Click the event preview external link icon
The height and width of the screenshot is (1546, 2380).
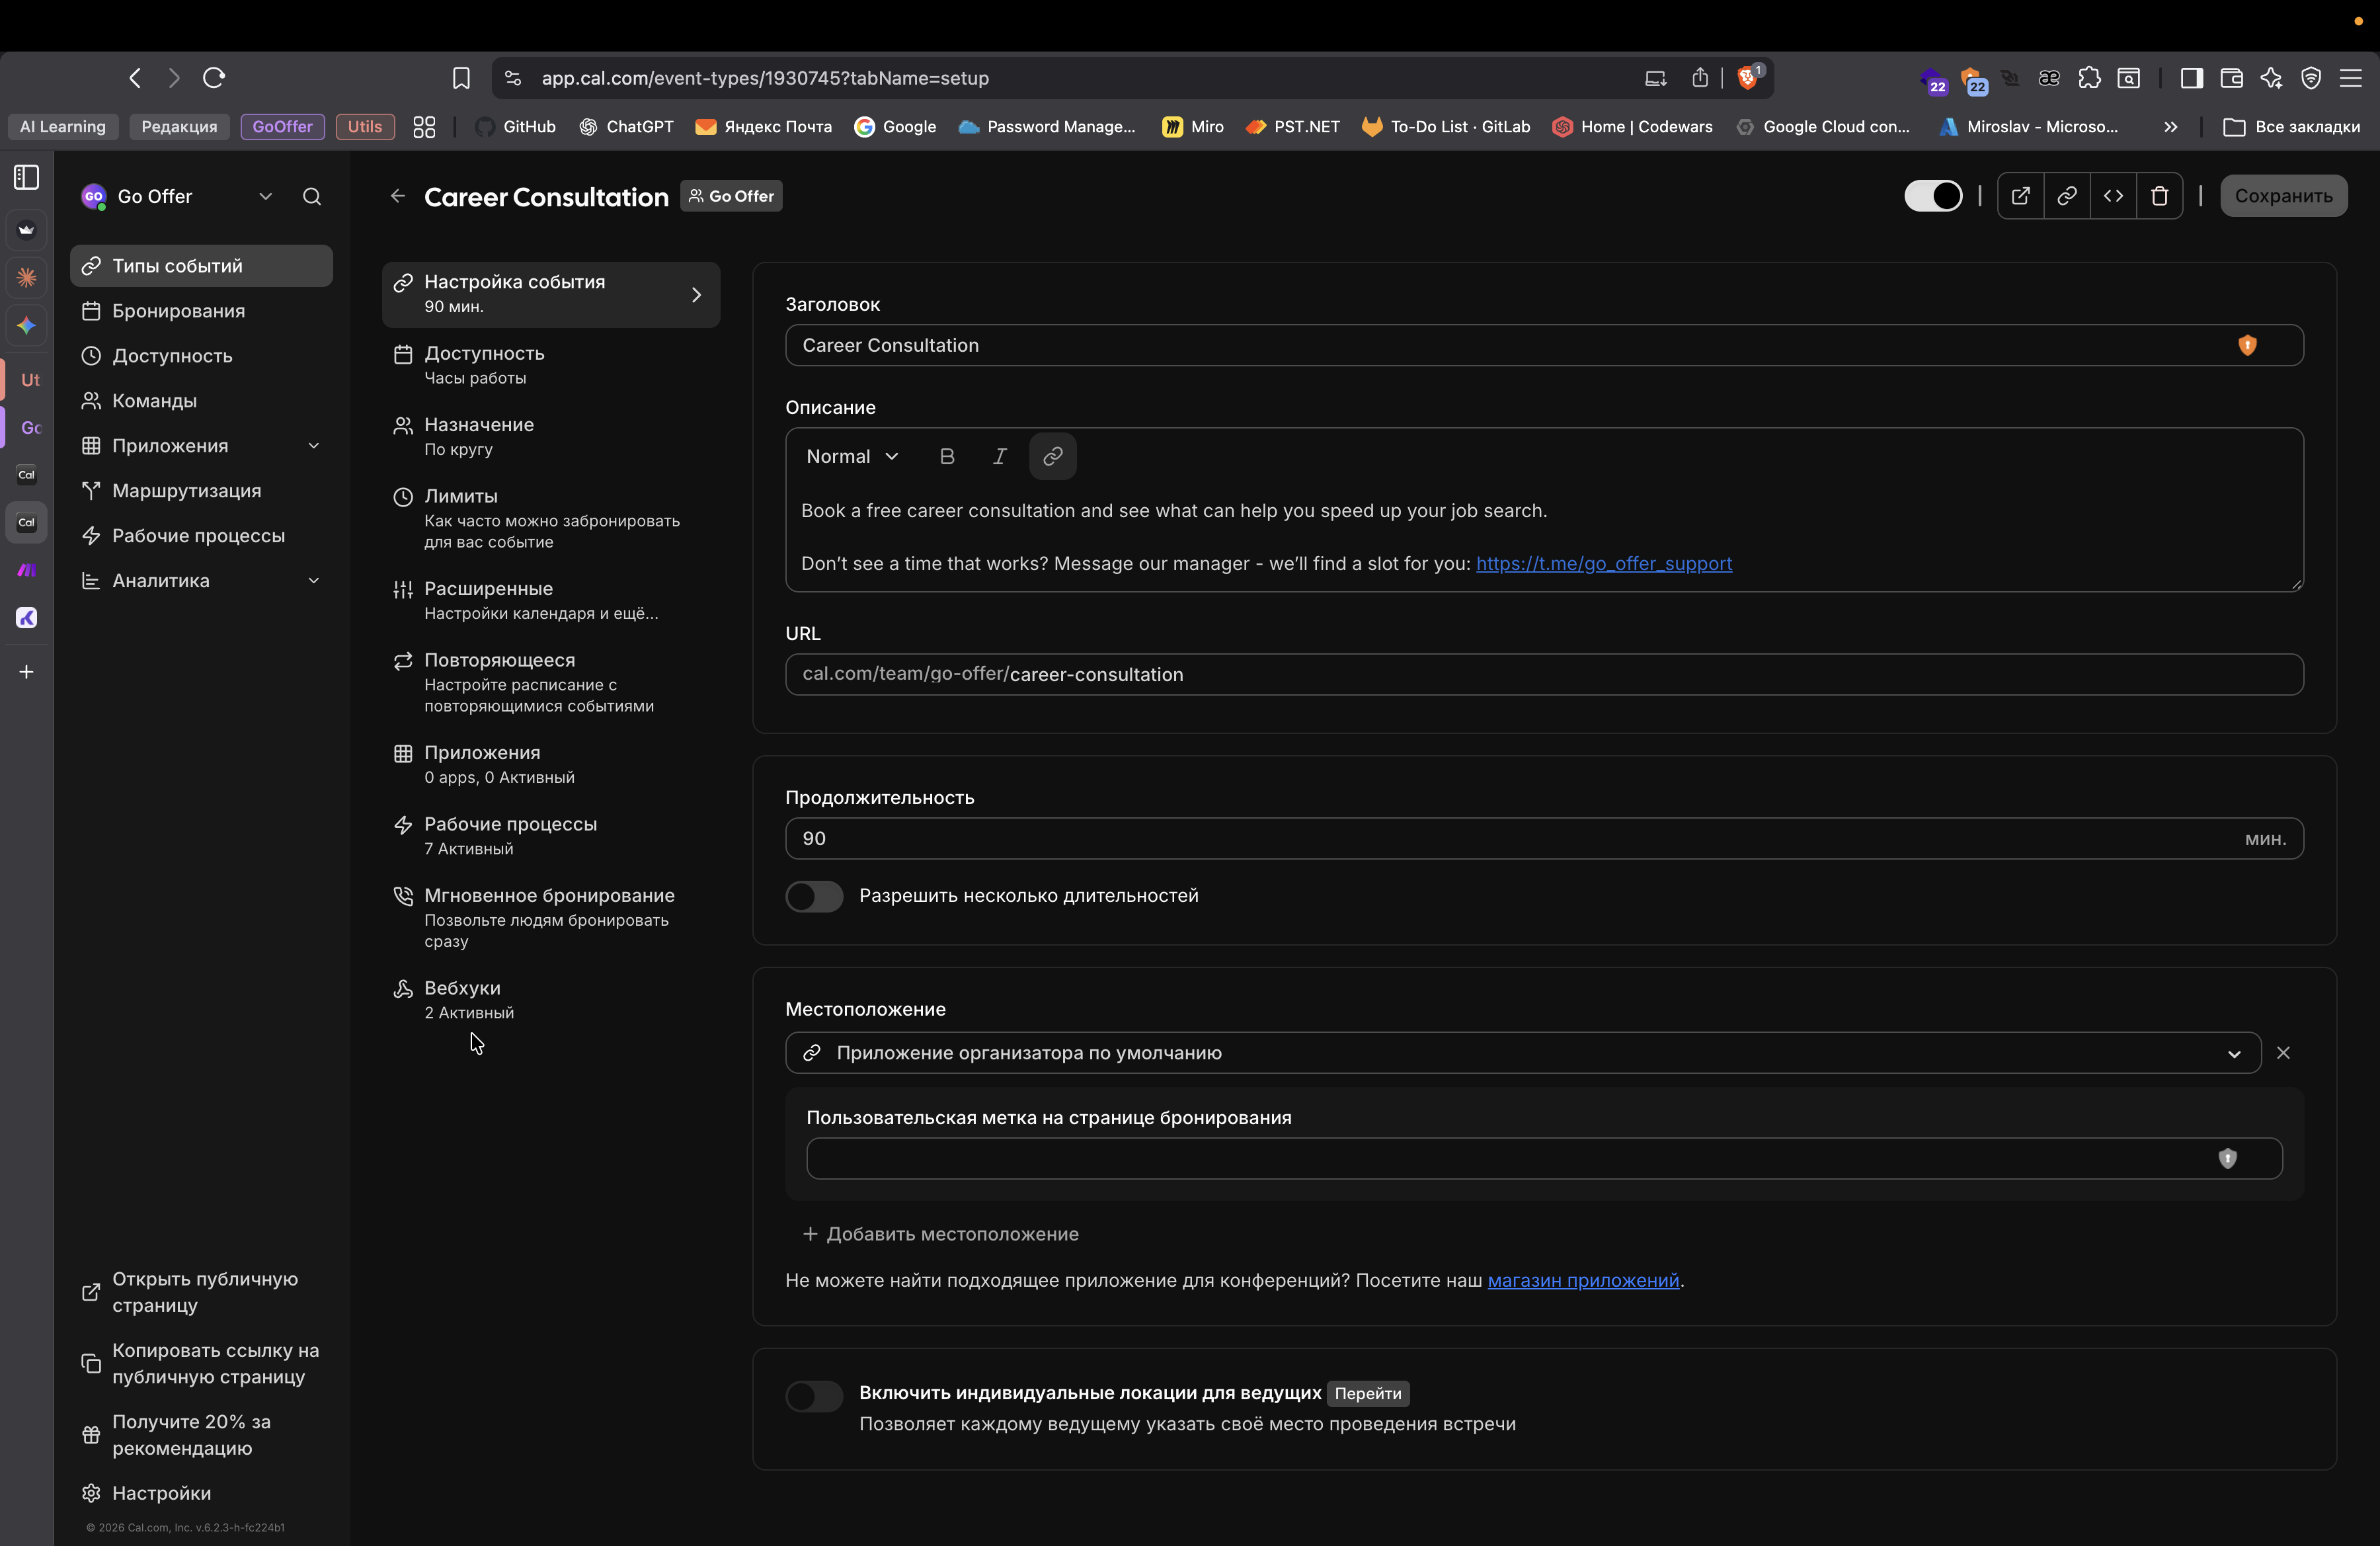point(2020,196)
